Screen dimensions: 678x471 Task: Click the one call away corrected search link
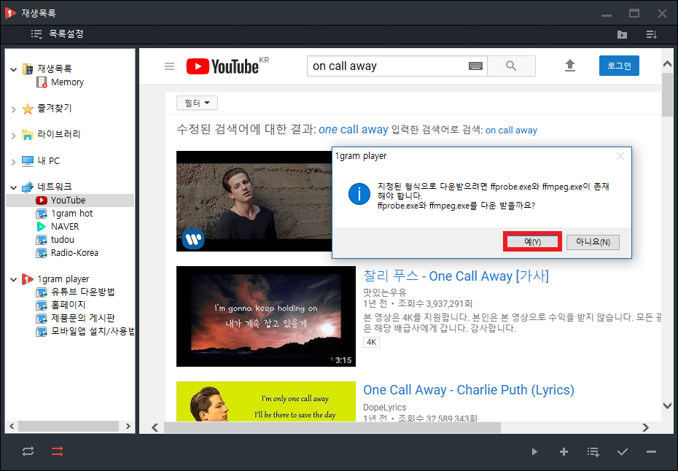[354, 130]
